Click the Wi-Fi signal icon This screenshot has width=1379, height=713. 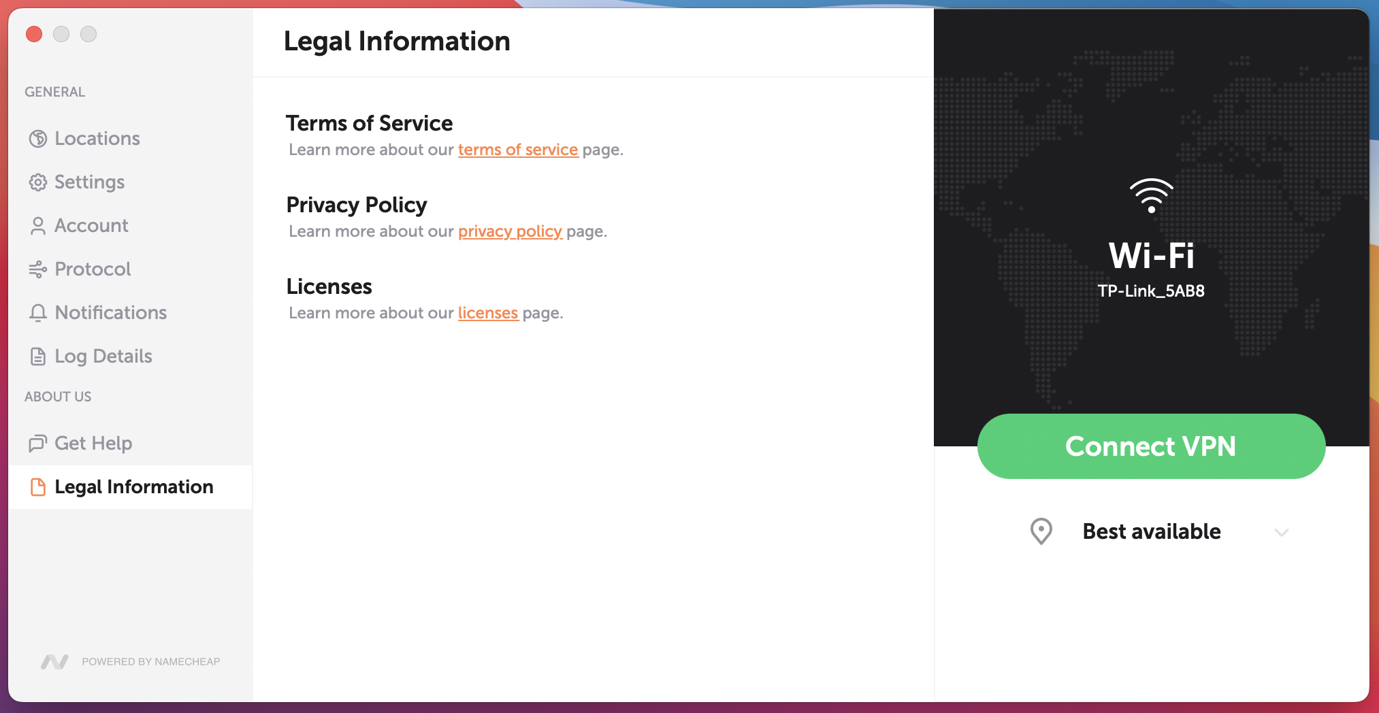[1151, 196]
